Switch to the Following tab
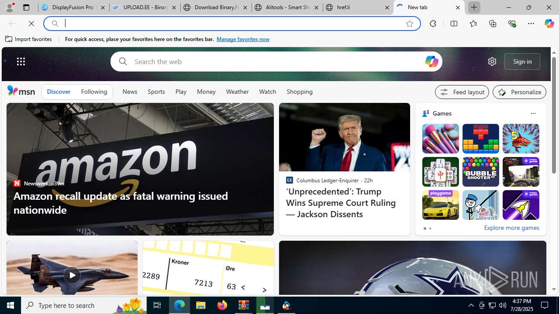559x314 pixels. 94,92
